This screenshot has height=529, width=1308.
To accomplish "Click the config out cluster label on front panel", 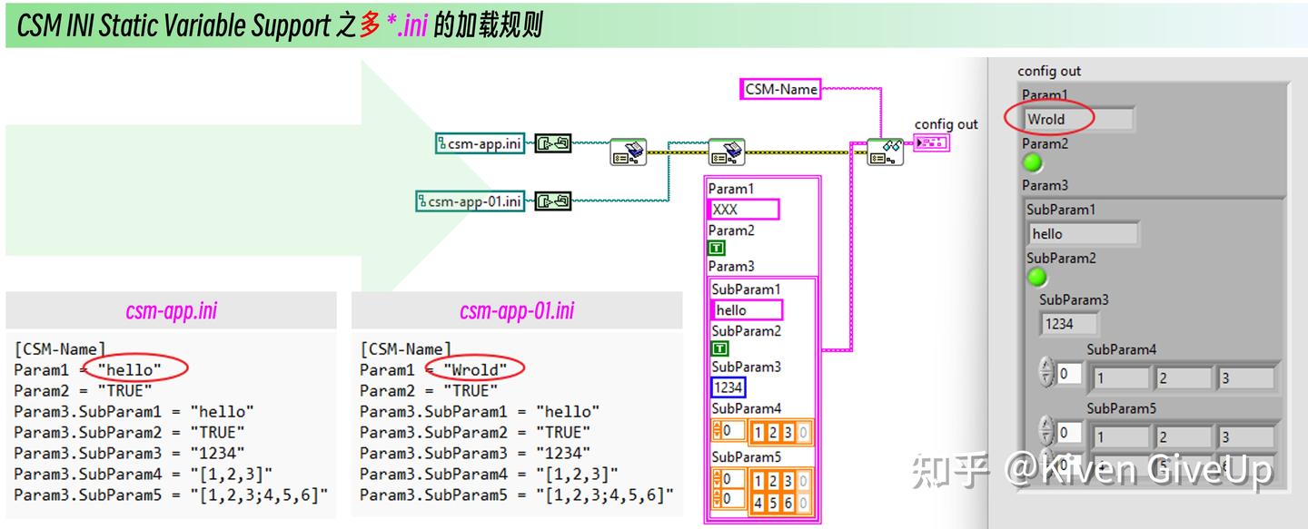I will click(x=1049, y=71).
